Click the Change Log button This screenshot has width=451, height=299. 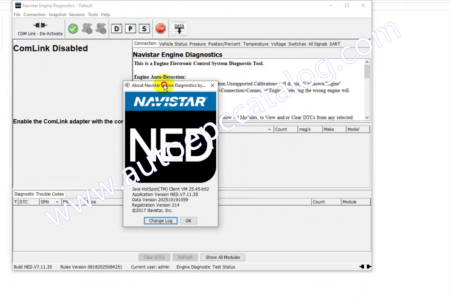(x=160, y=221)
